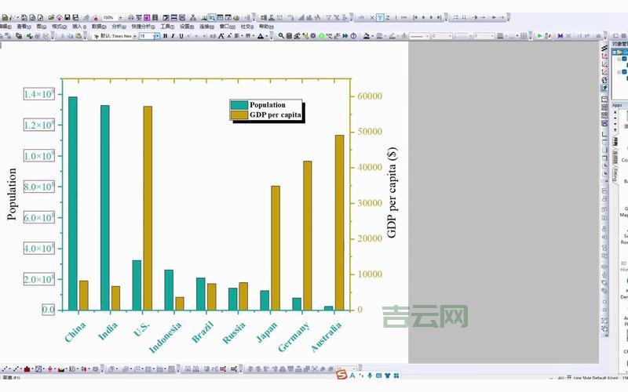Image resolution: width=628 pixels, height=392 pixels.
Task: Open the font size 18 dropdown
Action: point(156,36)
